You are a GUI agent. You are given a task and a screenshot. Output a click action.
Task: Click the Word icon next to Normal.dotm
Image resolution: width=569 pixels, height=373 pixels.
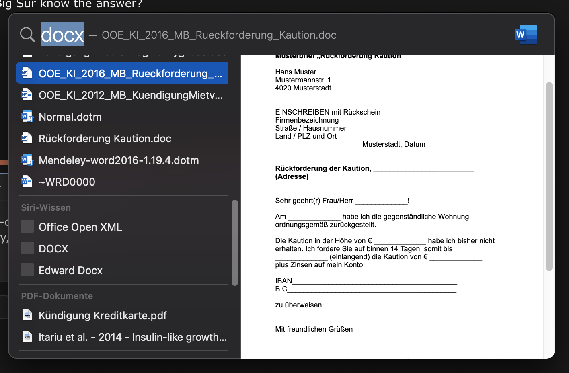(26, 116)
